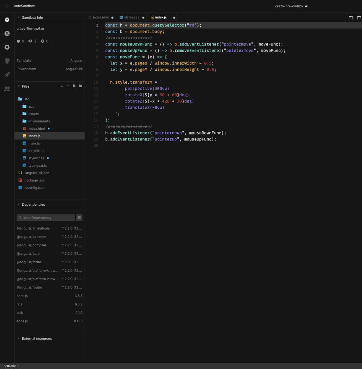Toggle the split editor view icon
This screenshot has width=362, height=369.
click(351, 18)
